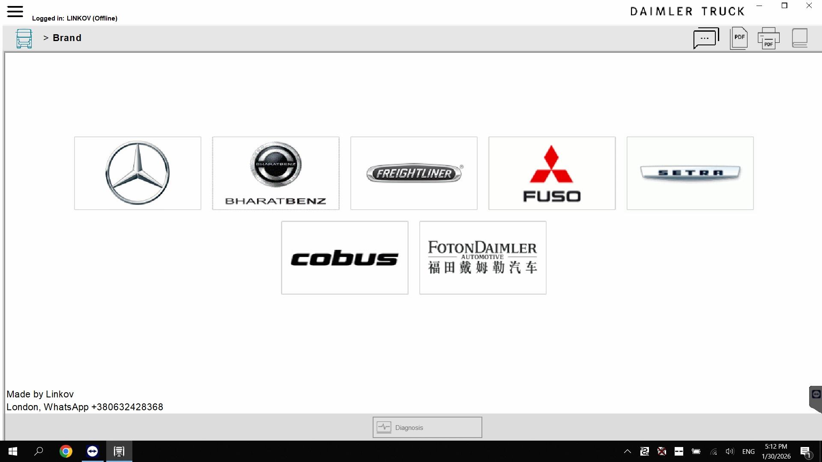Open the help book icon
822x462 pixels.
(x=800, y=38)
